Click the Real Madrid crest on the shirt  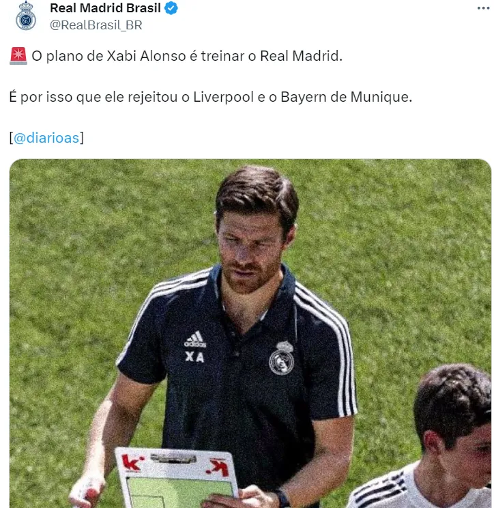282,358
